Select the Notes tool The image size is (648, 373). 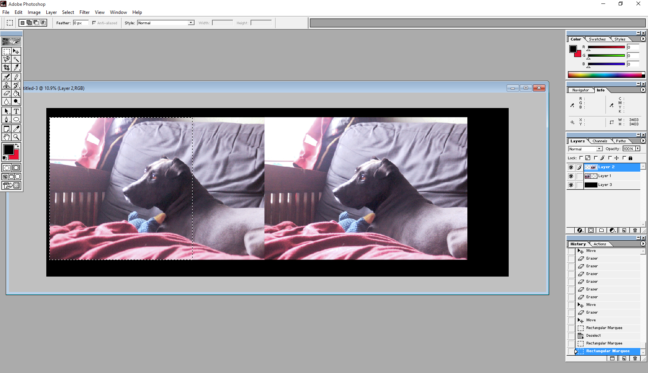click(7, 129)
